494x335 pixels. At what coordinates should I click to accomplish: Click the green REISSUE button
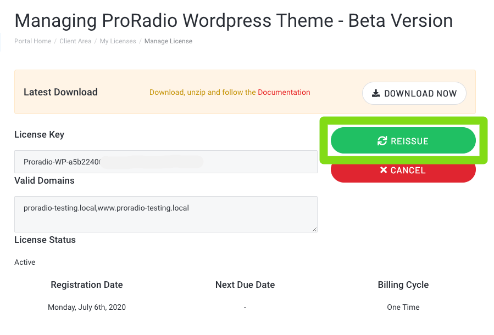pos(403,140)
